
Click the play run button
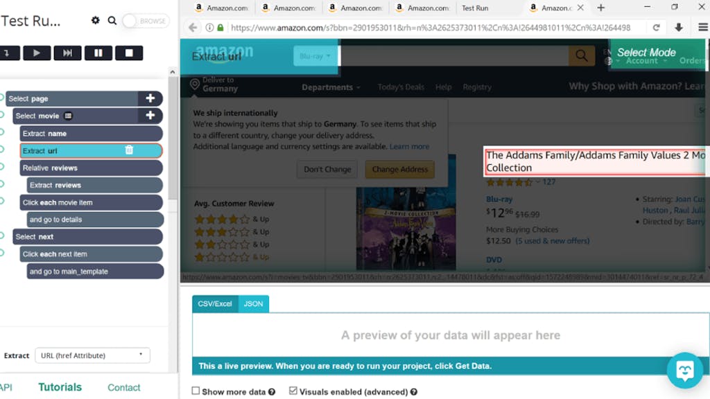pyautogui.click(x=37, y=53)
